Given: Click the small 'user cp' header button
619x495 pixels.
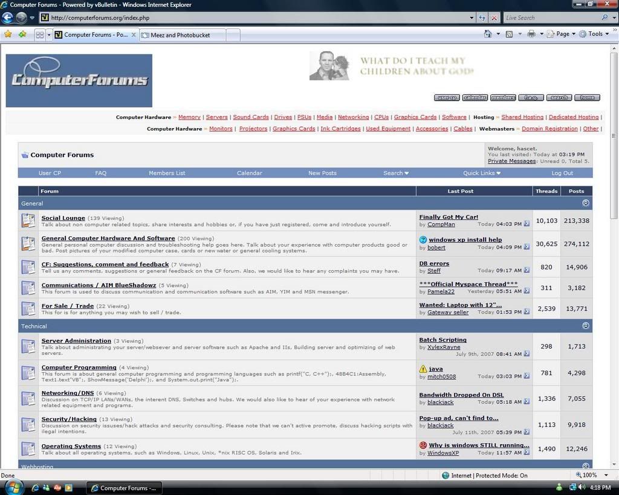Looking at the screenshot, I should [447, 97].
